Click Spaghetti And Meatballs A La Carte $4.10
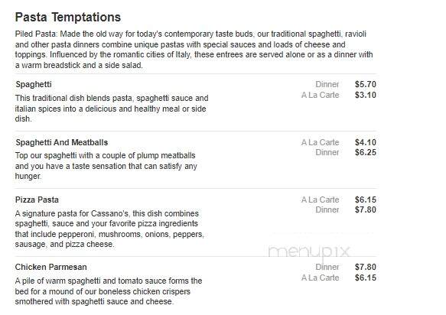 click(x=366, y=142)
